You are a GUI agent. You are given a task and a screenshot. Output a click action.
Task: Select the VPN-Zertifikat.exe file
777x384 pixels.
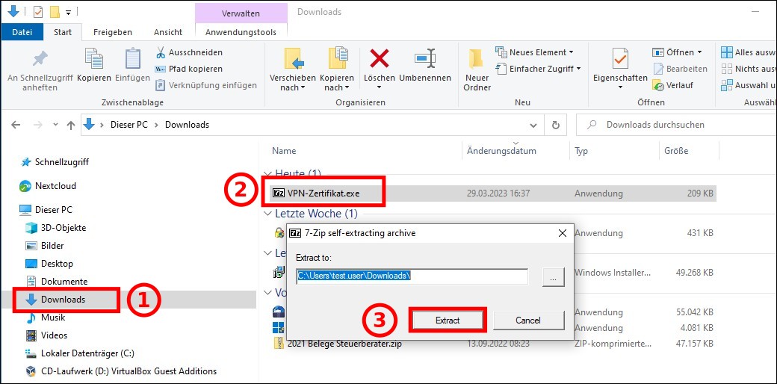click(323, 193)
